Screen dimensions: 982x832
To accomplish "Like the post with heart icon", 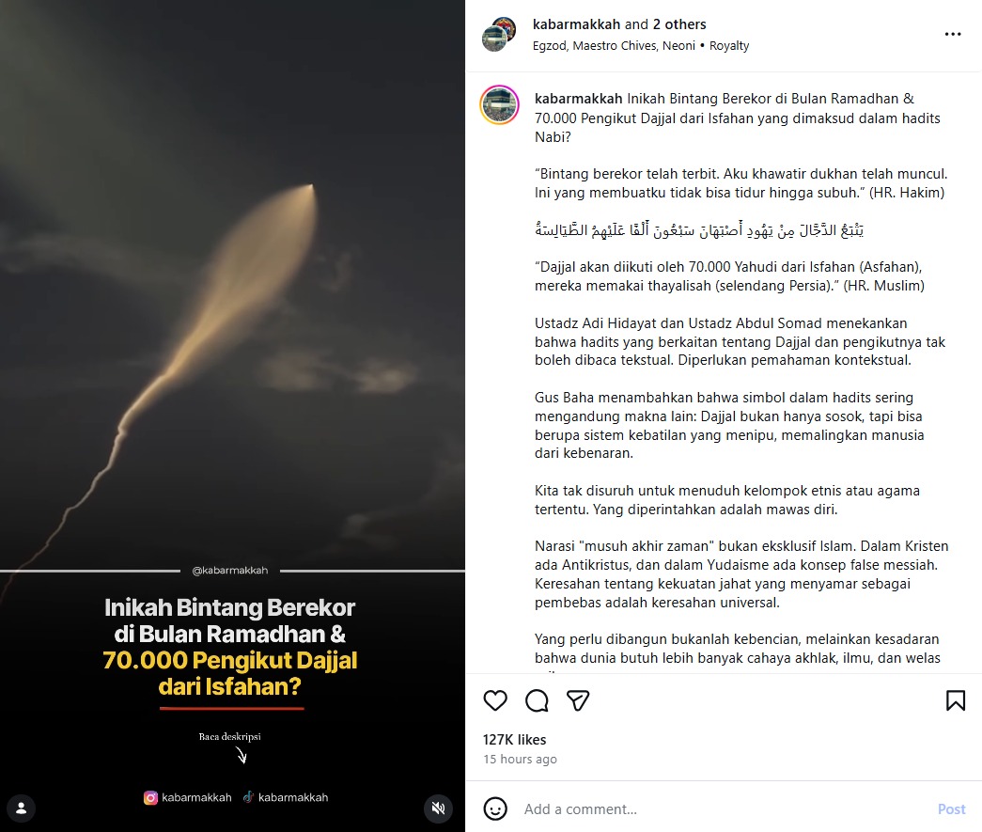I will [494, 700].
